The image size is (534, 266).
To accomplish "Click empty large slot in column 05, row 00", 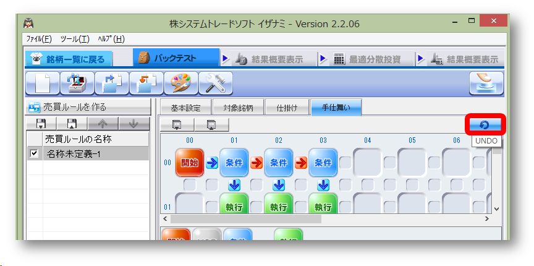I will click(x=412, y=163).
